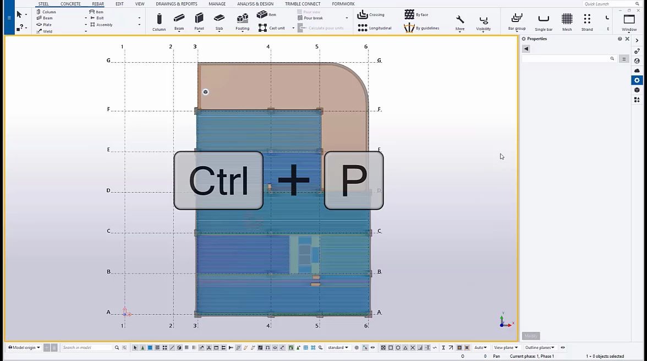The image size is (647, 361).
Task: Select rebar By face tool
Action: pos(416,14)
